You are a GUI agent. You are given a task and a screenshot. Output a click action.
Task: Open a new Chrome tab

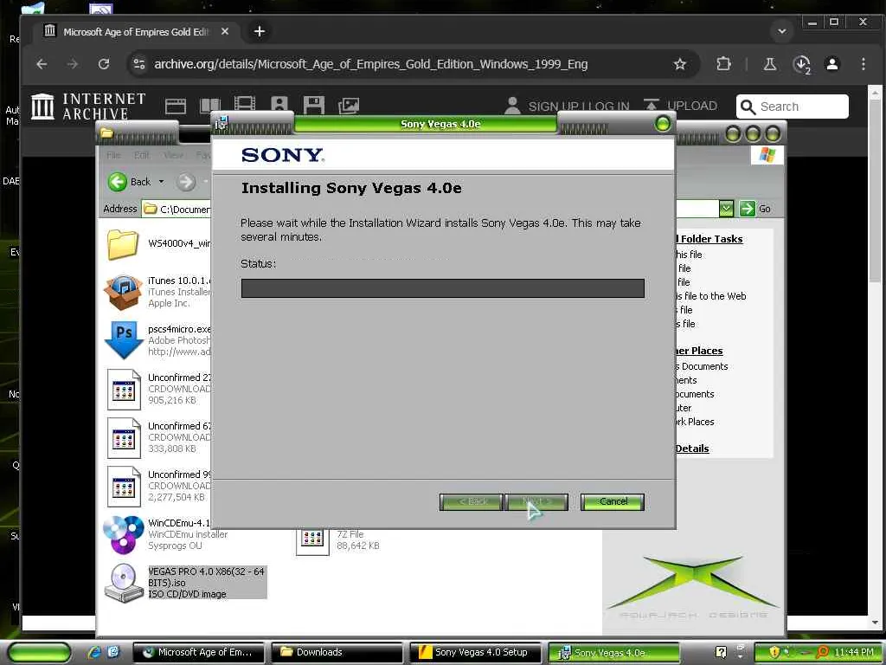(x=260, y=32)
